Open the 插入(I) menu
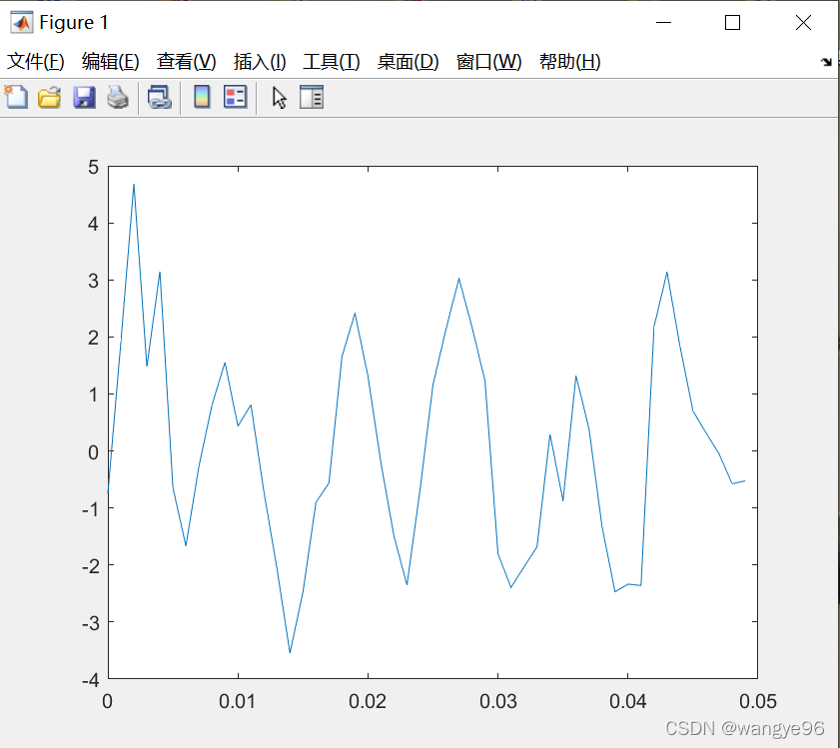The width and height of the screenshot is (840, 748). (x=260, y=62)
